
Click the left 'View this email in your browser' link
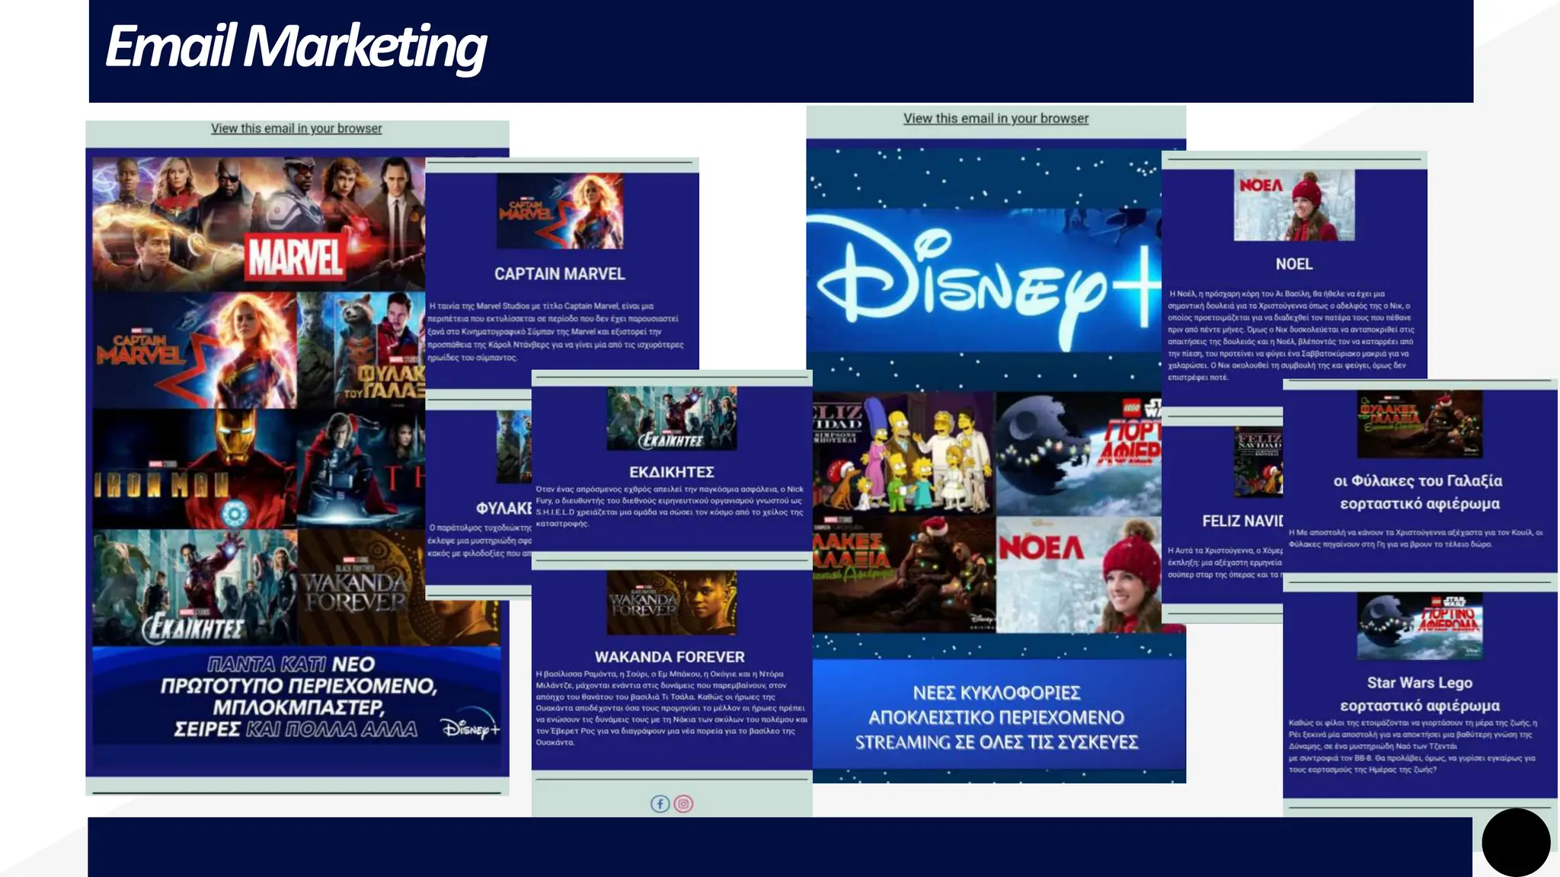point(296,129)
